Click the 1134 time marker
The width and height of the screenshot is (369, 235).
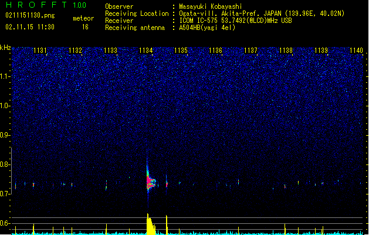145,50
